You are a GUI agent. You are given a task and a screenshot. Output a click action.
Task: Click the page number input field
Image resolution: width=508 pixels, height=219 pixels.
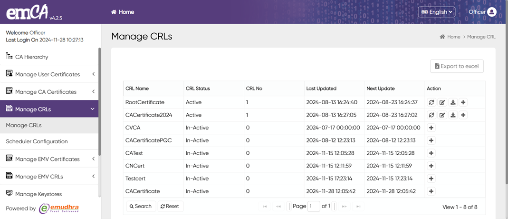coord(314,206)
